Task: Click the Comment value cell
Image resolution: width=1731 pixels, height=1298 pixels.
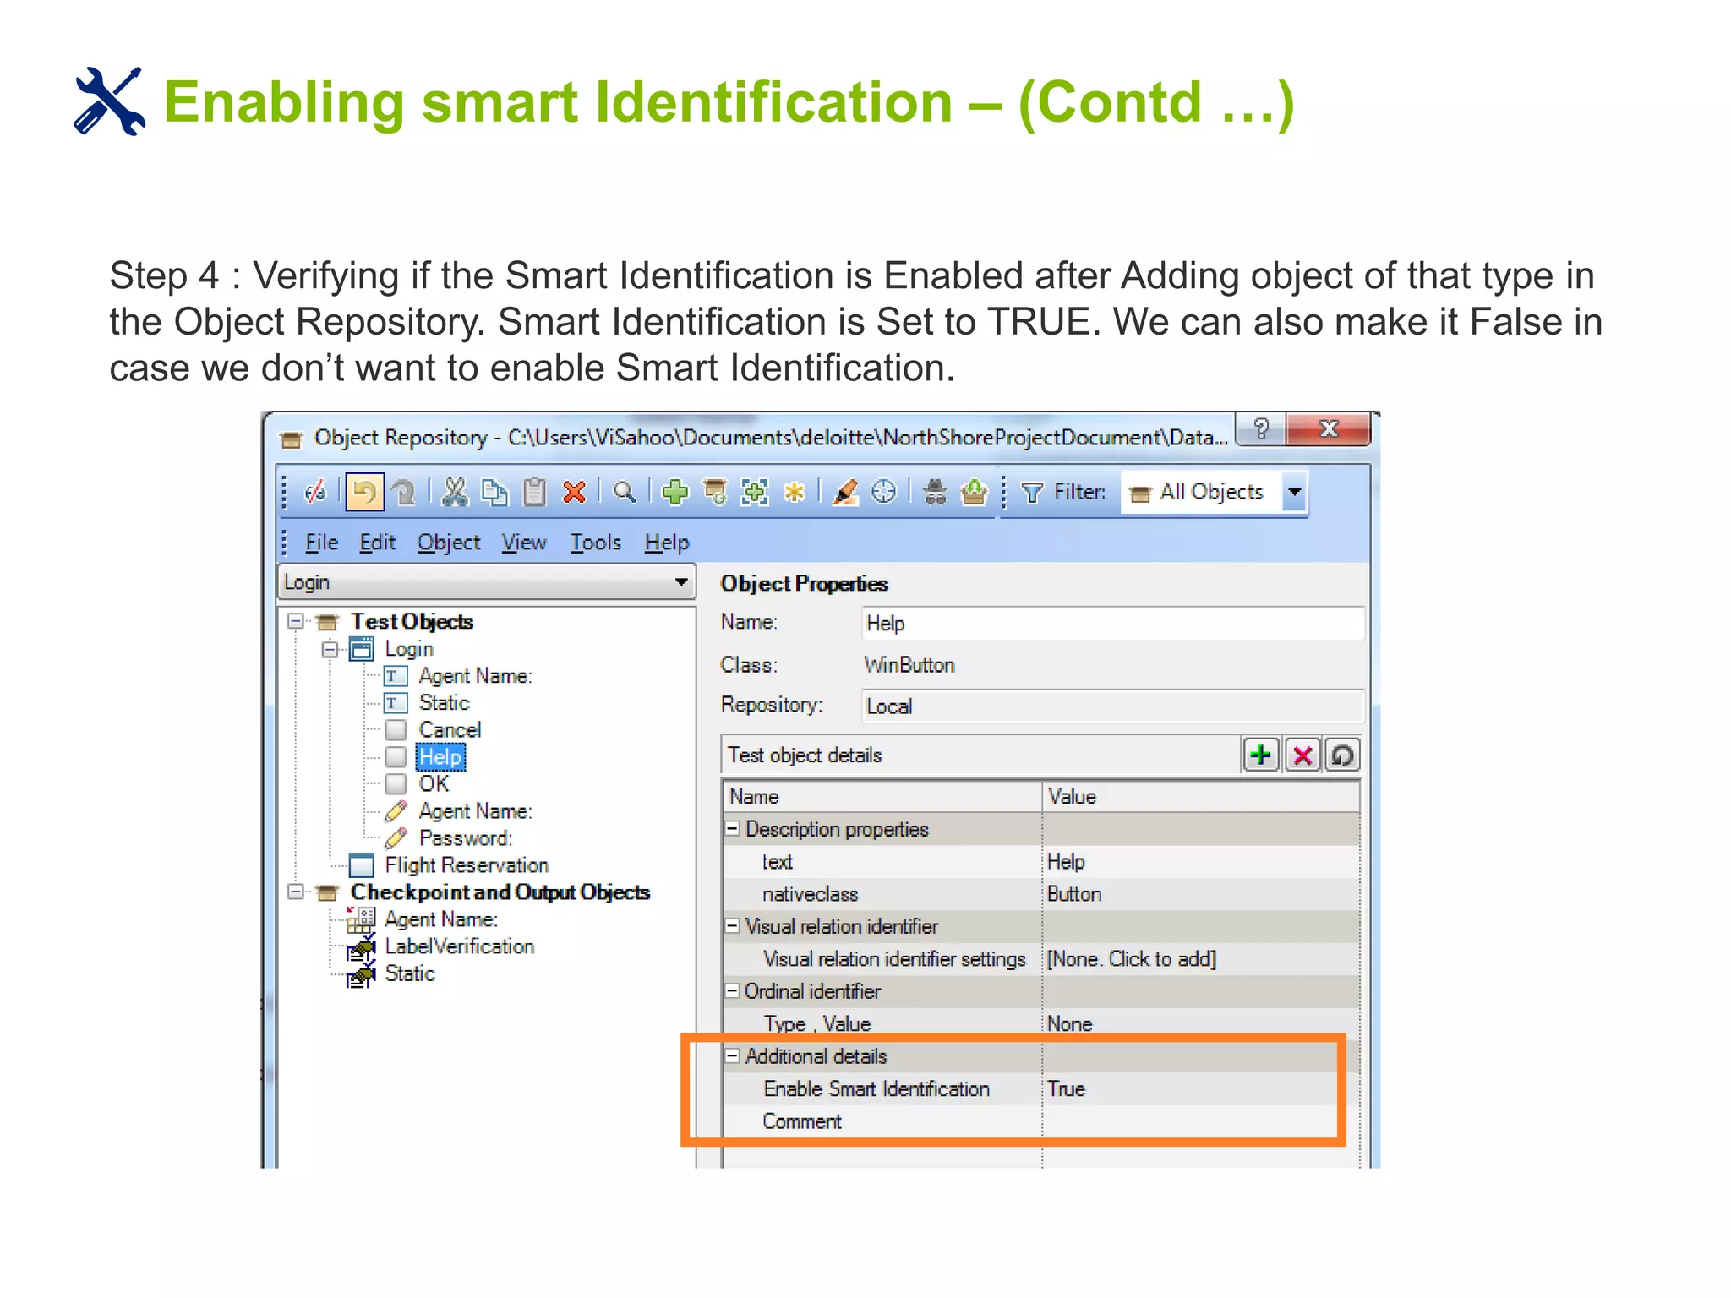Action: [1200, 1121]
